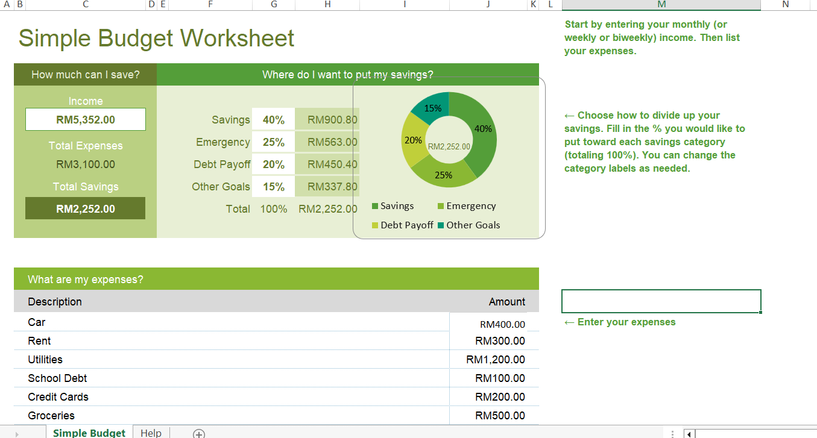Click the Debt Payoff amount RM450.40
Image resolution: width=817 pixels, height=438 pixels.
tap(327, 164)
